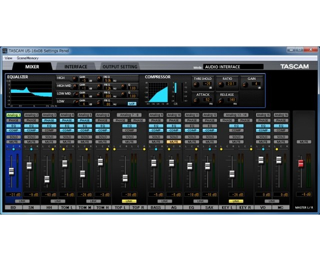Click the SN channel name label
The width and height of the screenshot is (320, 261).
click(31, 208)
